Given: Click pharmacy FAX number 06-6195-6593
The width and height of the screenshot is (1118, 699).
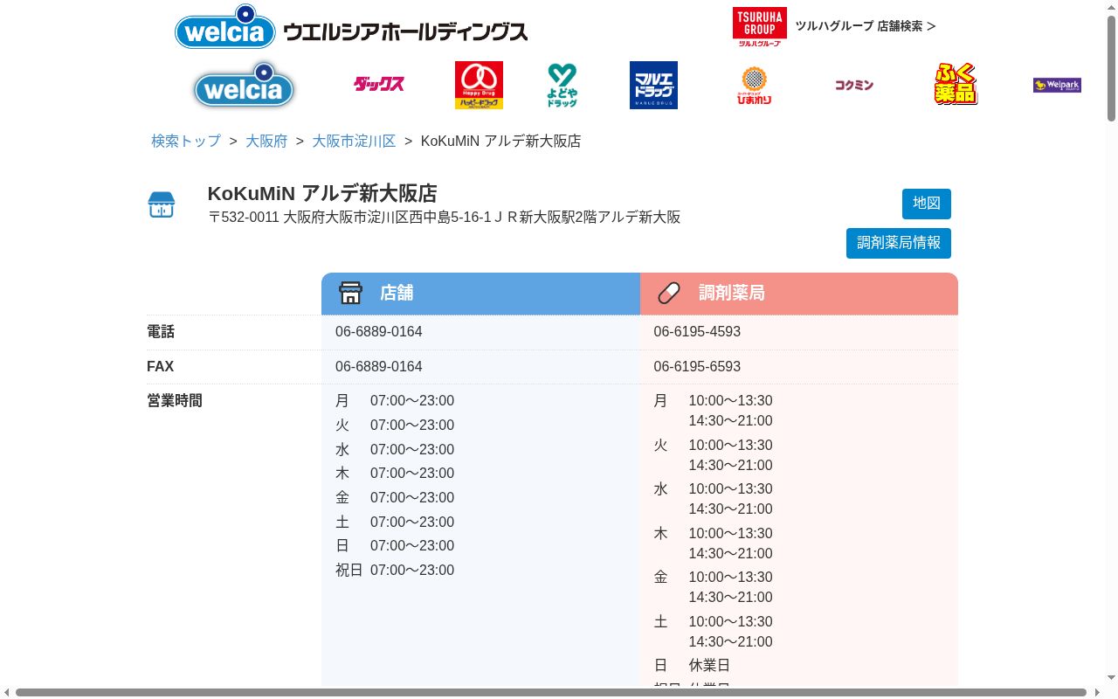Looking at the screenshot, I should [x=697, y=367].
